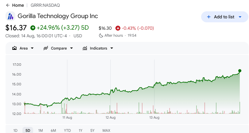Switch to the 1D time range
This screenshot has height=133, width=249.
click(15, 131)
